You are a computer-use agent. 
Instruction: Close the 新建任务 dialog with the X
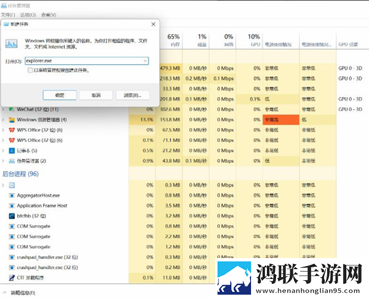(x=153, y=24)
